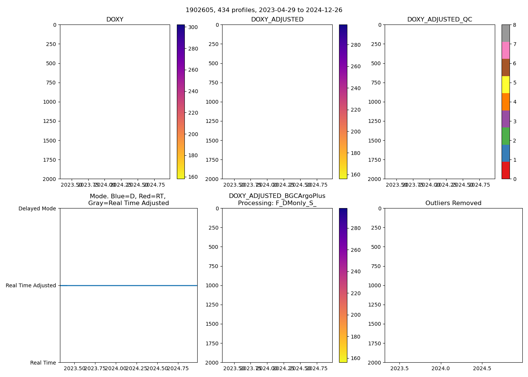
Task: Click the Real Time Adjusted y-axis label
Action: 31,285
